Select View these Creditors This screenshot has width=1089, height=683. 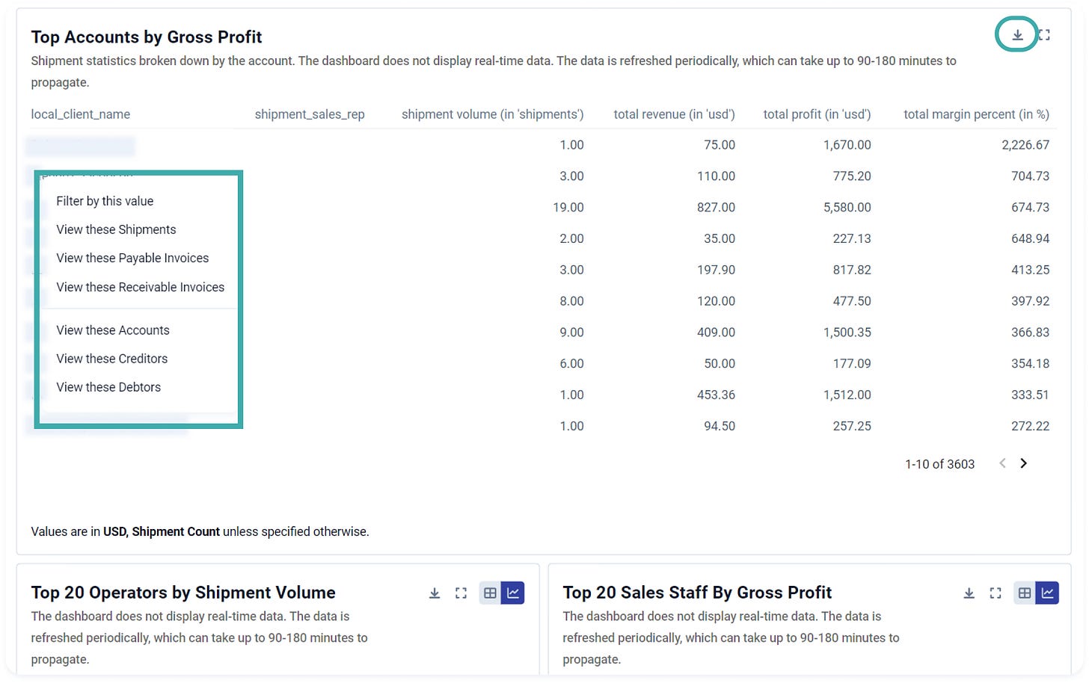point(111,359)
